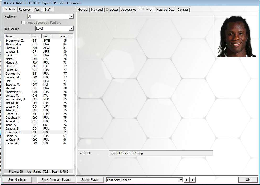The height and width of the screenshot is (185, 260).
Task: Click the player portrait photo
Action: click(x=235, y=36)
